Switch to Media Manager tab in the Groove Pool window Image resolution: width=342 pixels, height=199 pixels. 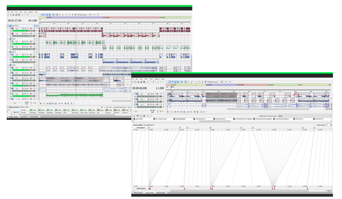pos(160,193)
